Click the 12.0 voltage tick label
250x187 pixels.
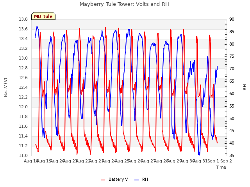click(x=23, y=107)
